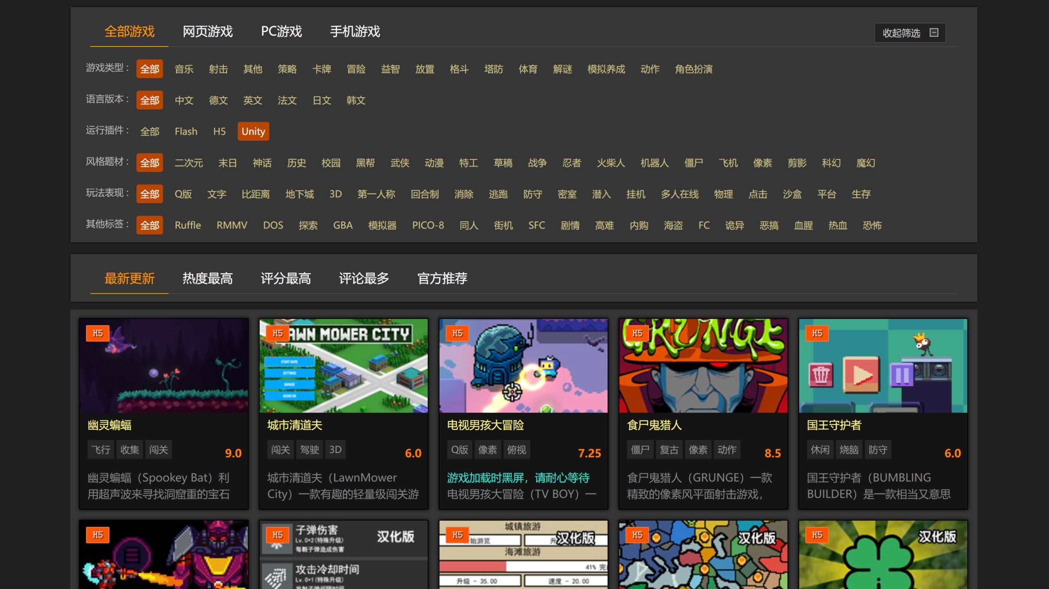
Task: Filter style theme by 二次元
Action: pos(189,163)
